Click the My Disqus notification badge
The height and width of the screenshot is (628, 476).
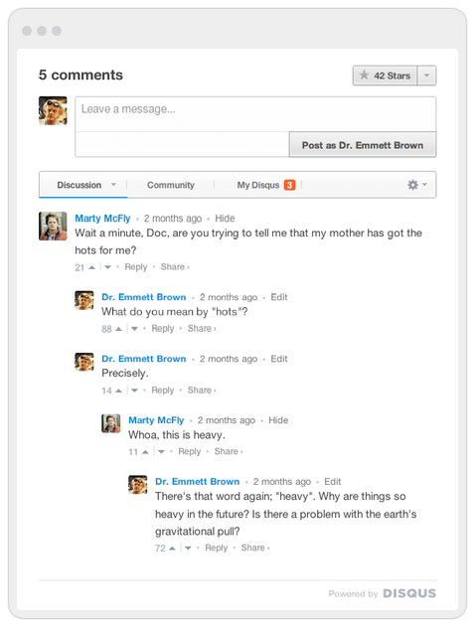pos(290,185)
